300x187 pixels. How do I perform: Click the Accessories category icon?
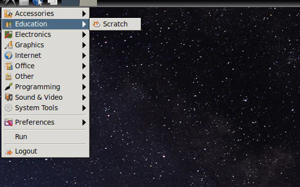(x=8, y=13)
